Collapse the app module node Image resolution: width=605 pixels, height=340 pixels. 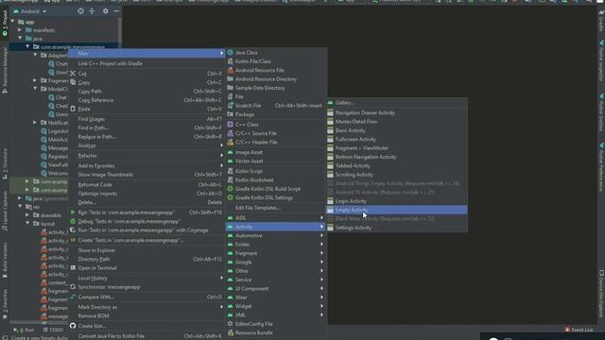12,22
